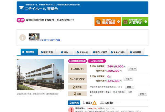
Task: Click the calendar icon on 内覧予約 button
Action: tap(125, 22)
